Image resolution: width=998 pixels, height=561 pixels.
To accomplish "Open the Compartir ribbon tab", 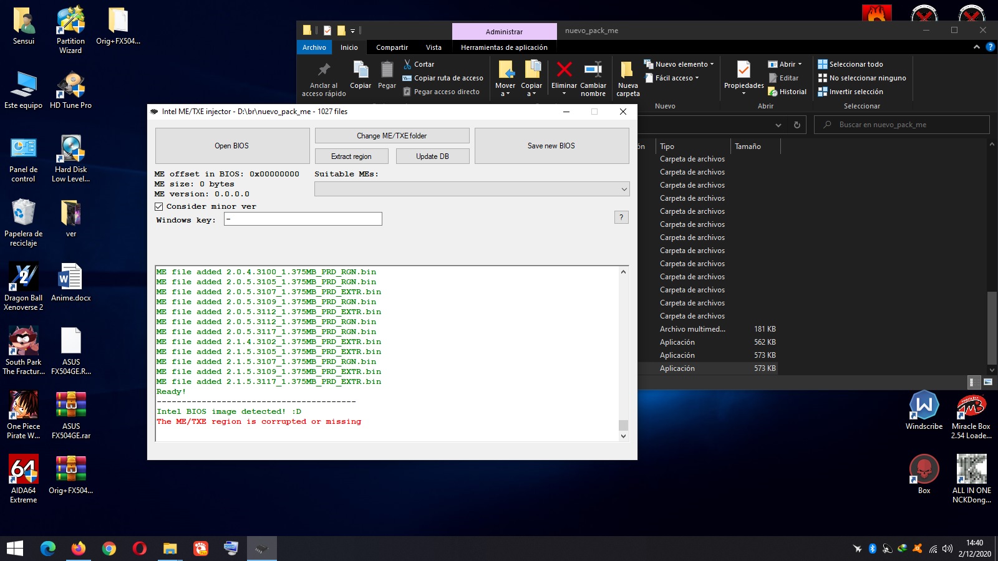I will pyautogui.click(x=392, y=47).
